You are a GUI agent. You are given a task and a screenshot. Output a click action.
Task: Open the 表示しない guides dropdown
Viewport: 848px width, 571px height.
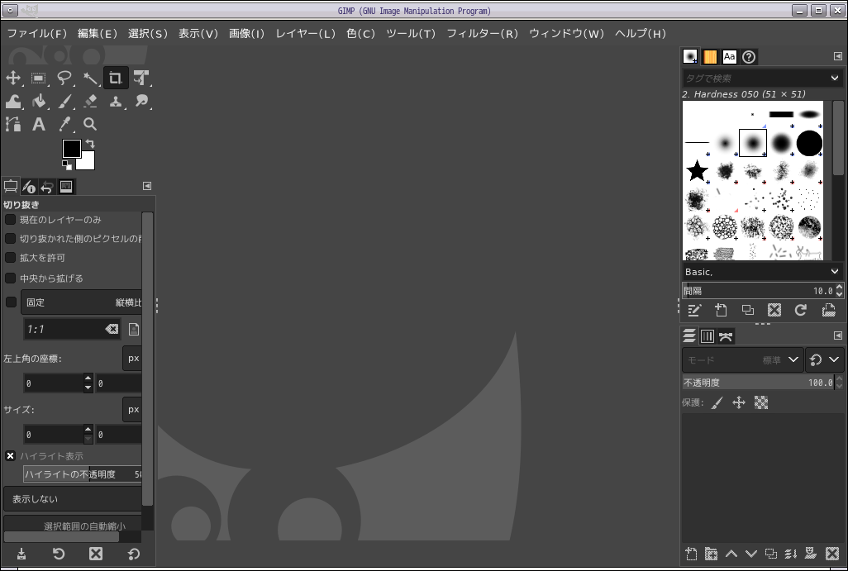click(73, 498)
